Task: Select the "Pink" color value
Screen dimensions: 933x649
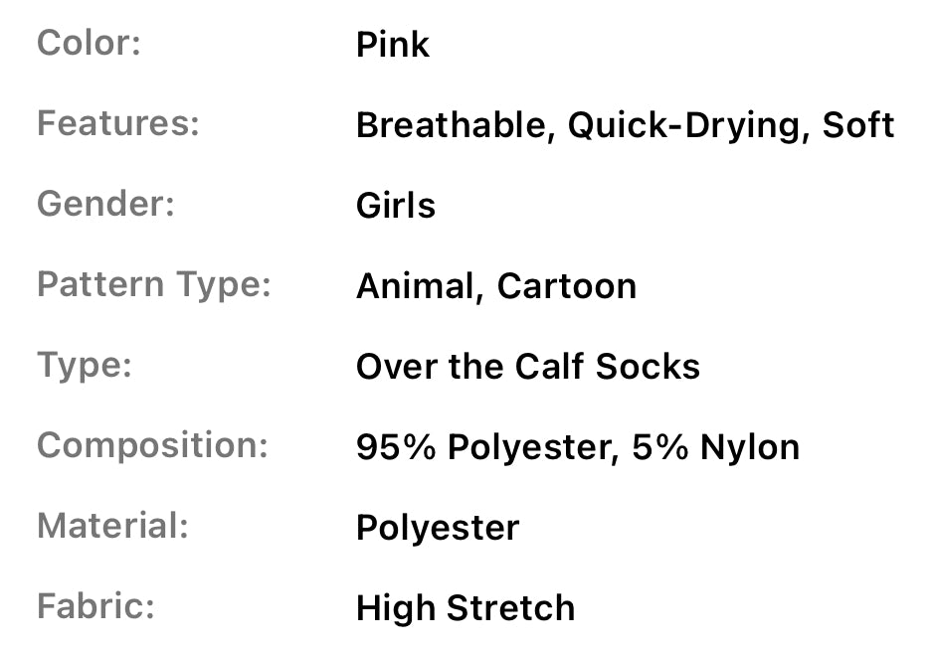Action: pyautogui.click(x=393, y=45)
